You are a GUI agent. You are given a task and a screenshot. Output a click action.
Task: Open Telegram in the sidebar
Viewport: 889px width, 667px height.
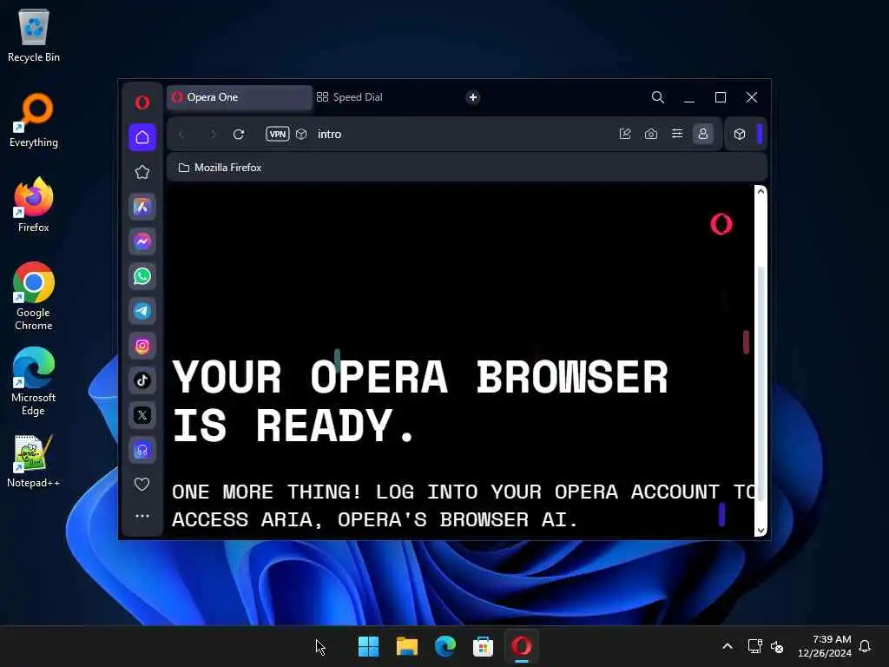coord(142,311)
